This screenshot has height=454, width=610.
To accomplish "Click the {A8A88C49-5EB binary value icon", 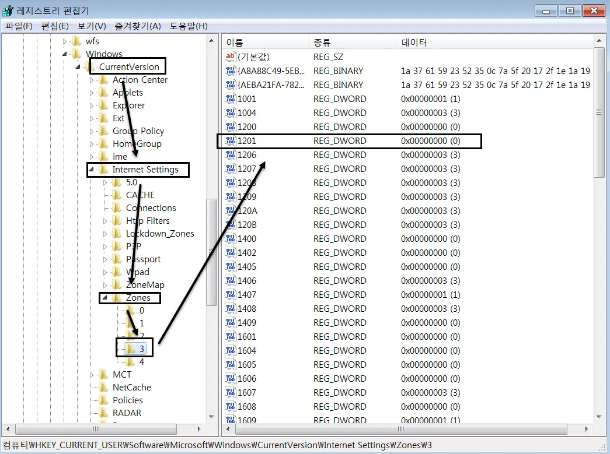I will coord(231,71).
